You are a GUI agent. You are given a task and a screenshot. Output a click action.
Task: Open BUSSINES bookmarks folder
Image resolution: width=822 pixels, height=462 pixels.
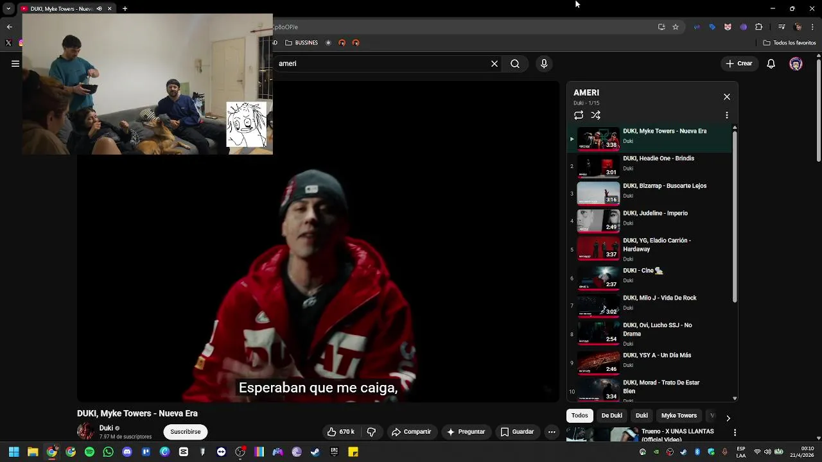[301, 43]
